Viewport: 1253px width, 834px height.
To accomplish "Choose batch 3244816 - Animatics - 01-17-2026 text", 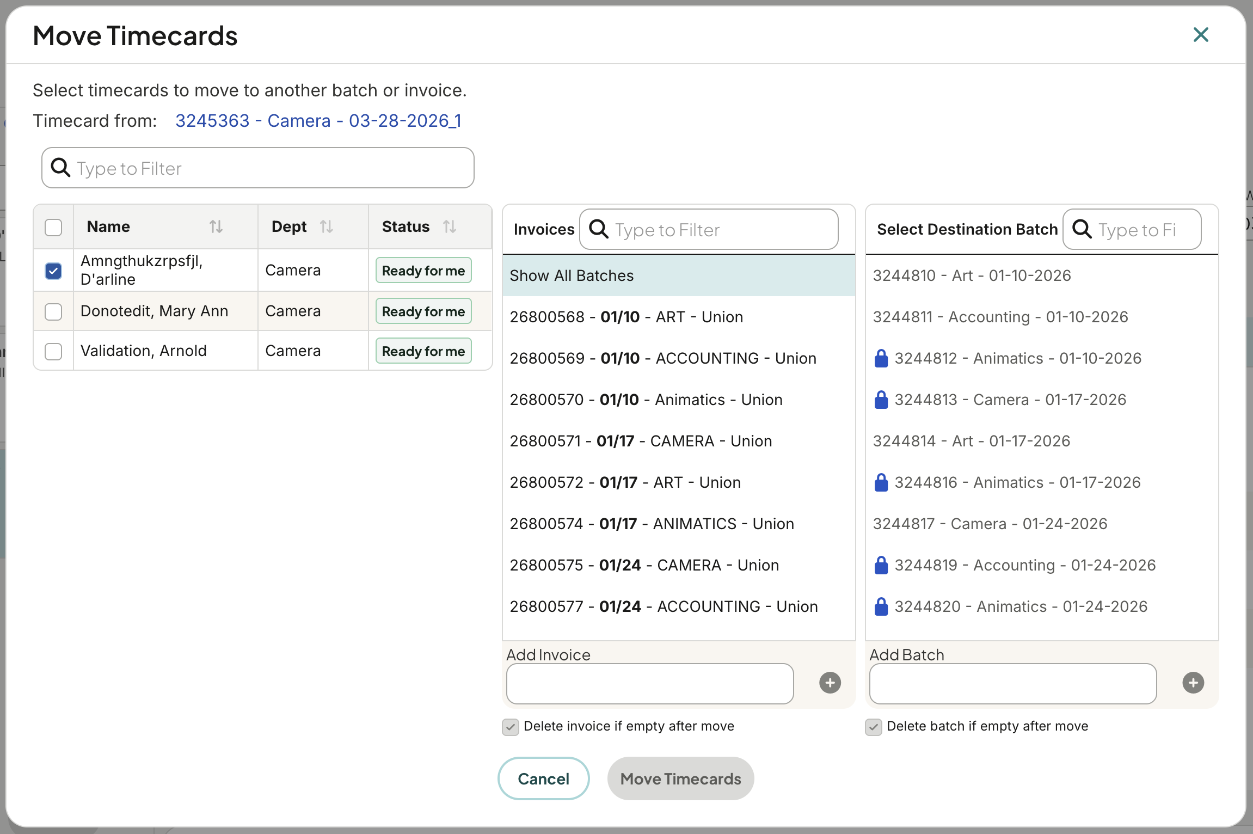I will [x=1017, y=482].
